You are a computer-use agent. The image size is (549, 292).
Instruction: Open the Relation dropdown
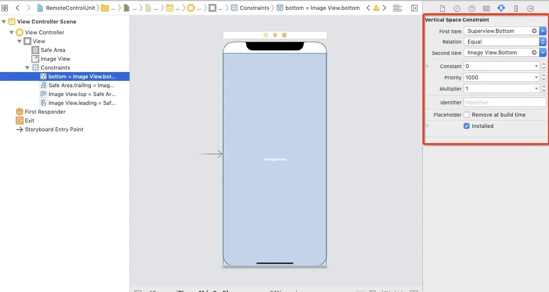(543, 42)
